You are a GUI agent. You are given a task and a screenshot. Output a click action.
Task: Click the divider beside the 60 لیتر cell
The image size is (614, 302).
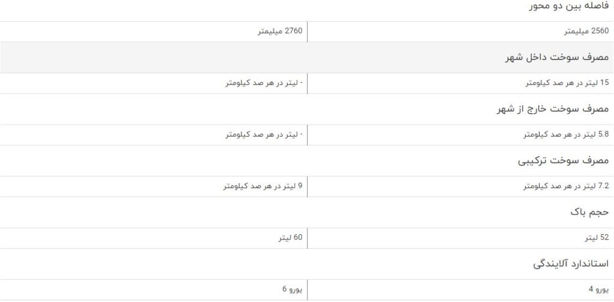tap(307, 238)
